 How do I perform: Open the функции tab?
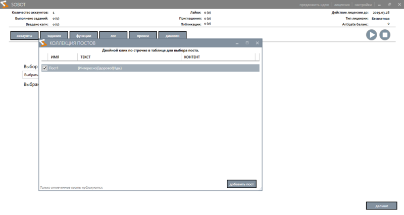click(84, 35)
